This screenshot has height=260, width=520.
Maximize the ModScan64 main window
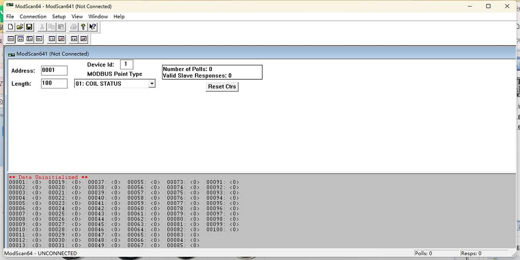pos(488,6)
